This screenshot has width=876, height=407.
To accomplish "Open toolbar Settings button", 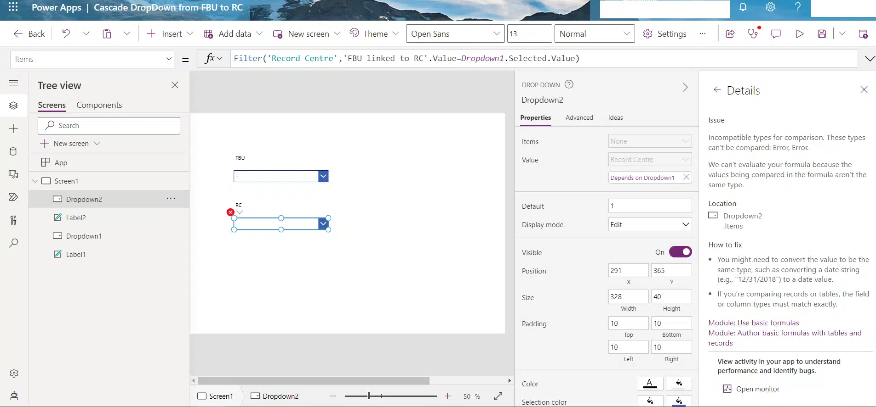I will coord(664,33).
